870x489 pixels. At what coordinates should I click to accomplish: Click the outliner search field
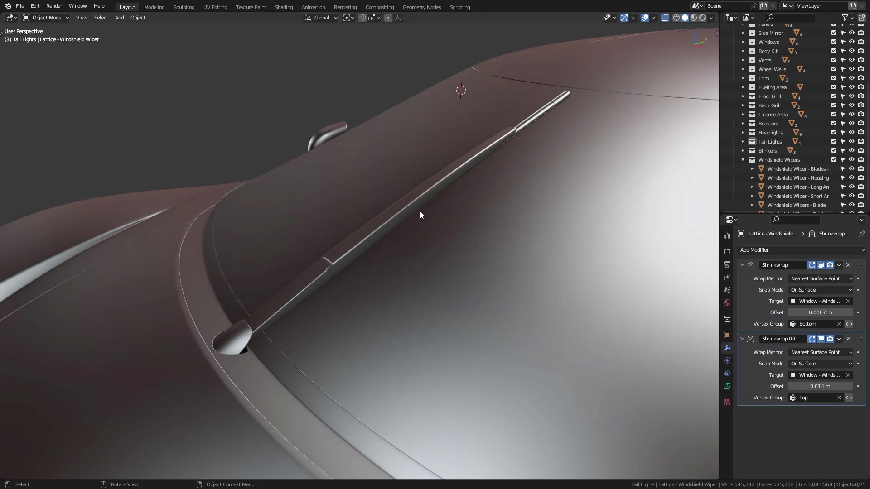tap(790, 18)
